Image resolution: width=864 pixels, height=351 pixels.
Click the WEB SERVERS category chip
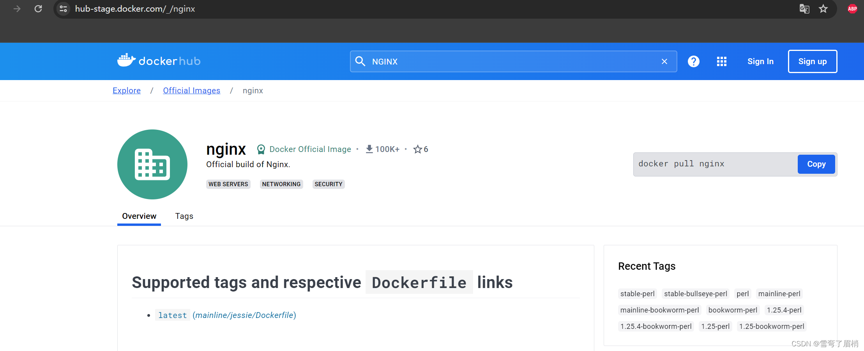click(x=228, y=184)
